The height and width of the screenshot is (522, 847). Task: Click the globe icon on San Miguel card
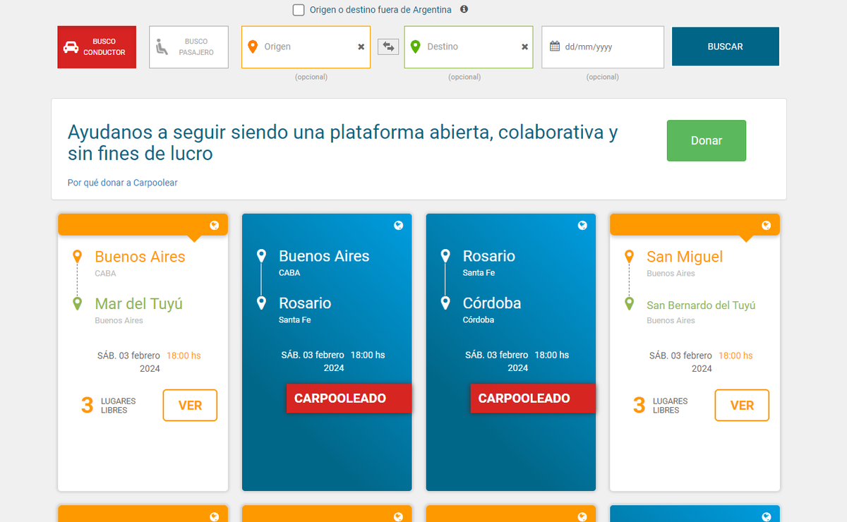(x=766, y=226)
